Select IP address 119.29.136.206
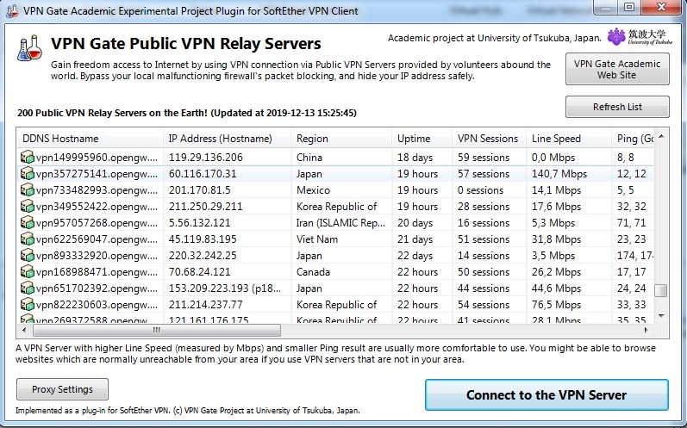 (205, 157)
